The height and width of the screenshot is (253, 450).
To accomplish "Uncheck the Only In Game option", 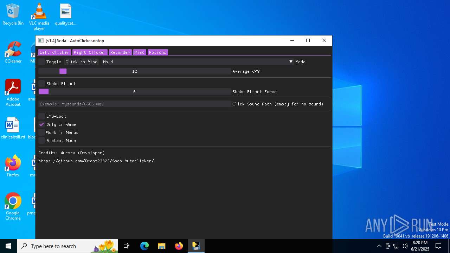I will pyautogui.click(x=42, y=124).
